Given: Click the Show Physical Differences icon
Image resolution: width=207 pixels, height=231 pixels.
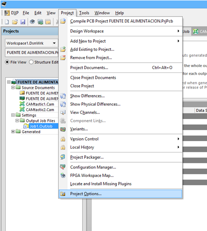Looking at the screenshot, I should coord(63,104).
